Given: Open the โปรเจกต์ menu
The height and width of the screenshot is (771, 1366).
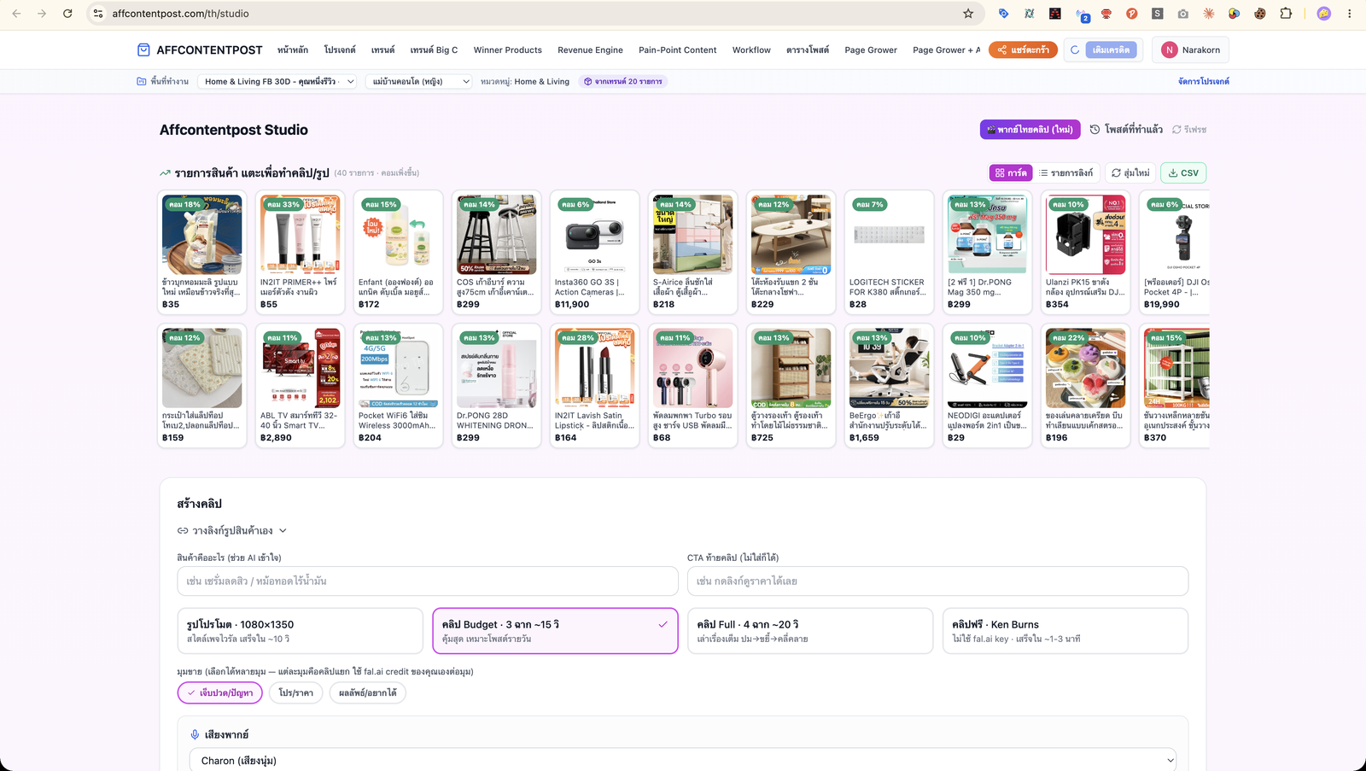Looking at the screenshot, I should pos(340,50).
